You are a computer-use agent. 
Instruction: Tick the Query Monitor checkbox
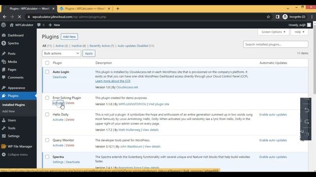click(x=47, y=140)
